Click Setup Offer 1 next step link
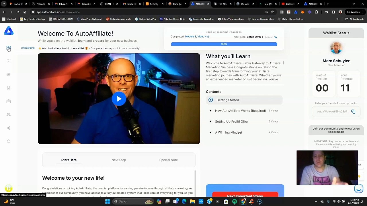The height and width of the screenshot is (206, 367). [x=255, y=37]
